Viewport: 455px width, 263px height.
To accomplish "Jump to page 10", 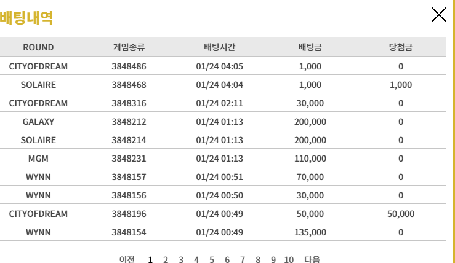I will click(289, 259).
